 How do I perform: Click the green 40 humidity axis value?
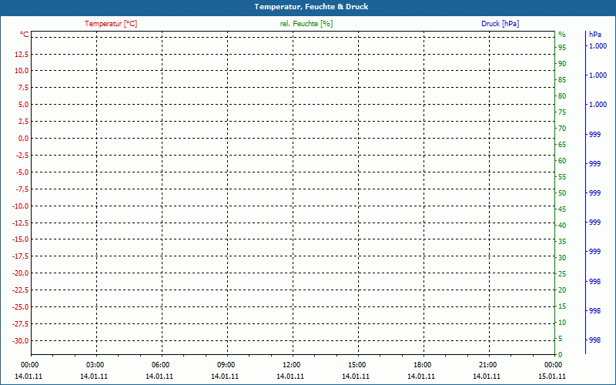(x=562, y=226)
